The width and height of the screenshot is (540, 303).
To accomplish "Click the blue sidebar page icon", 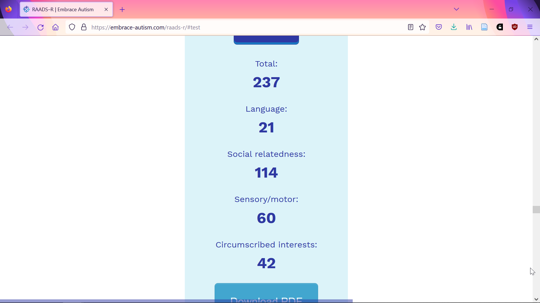I will click(x=484, y=27).
